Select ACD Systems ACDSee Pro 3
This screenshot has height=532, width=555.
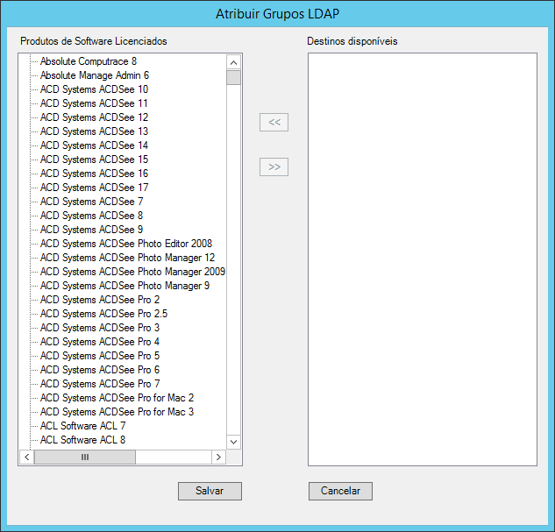coord(100,328)
